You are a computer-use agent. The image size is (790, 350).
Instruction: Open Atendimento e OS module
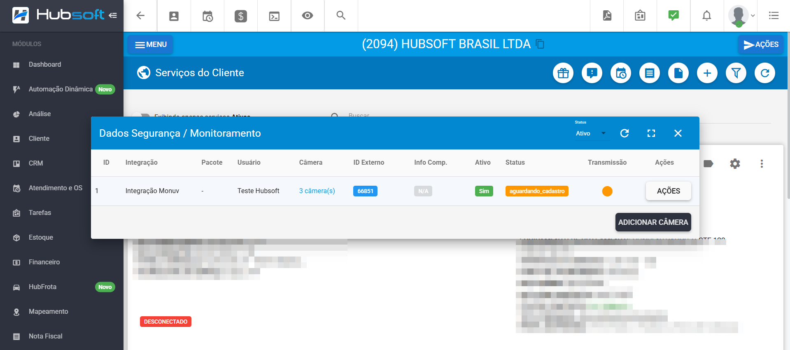click(45, 188)
